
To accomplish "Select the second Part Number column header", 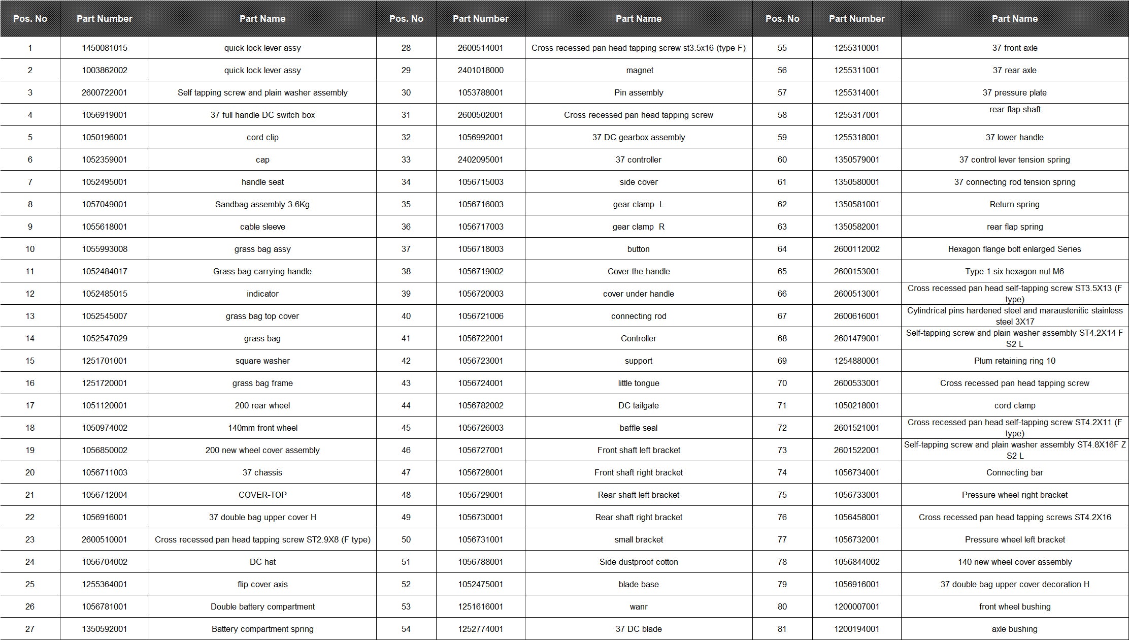I will pyautogui.click(x=480, y=19).
